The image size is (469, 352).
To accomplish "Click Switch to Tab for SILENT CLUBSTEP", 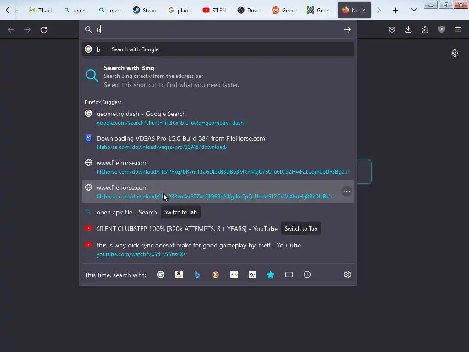I will pos(301,229).
